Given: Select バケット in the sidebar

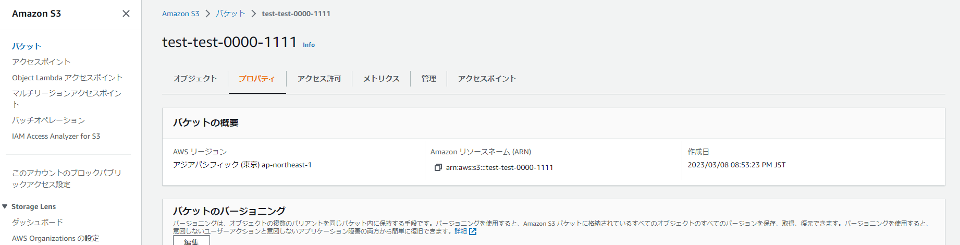Looking at the screenshot, I should (27, 46).
